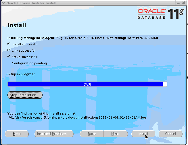The width and height of the screenshot is (188, 145).
Task: Open window menu arrow in title bar
Action: pyautogui.click(x=3, y=3)
